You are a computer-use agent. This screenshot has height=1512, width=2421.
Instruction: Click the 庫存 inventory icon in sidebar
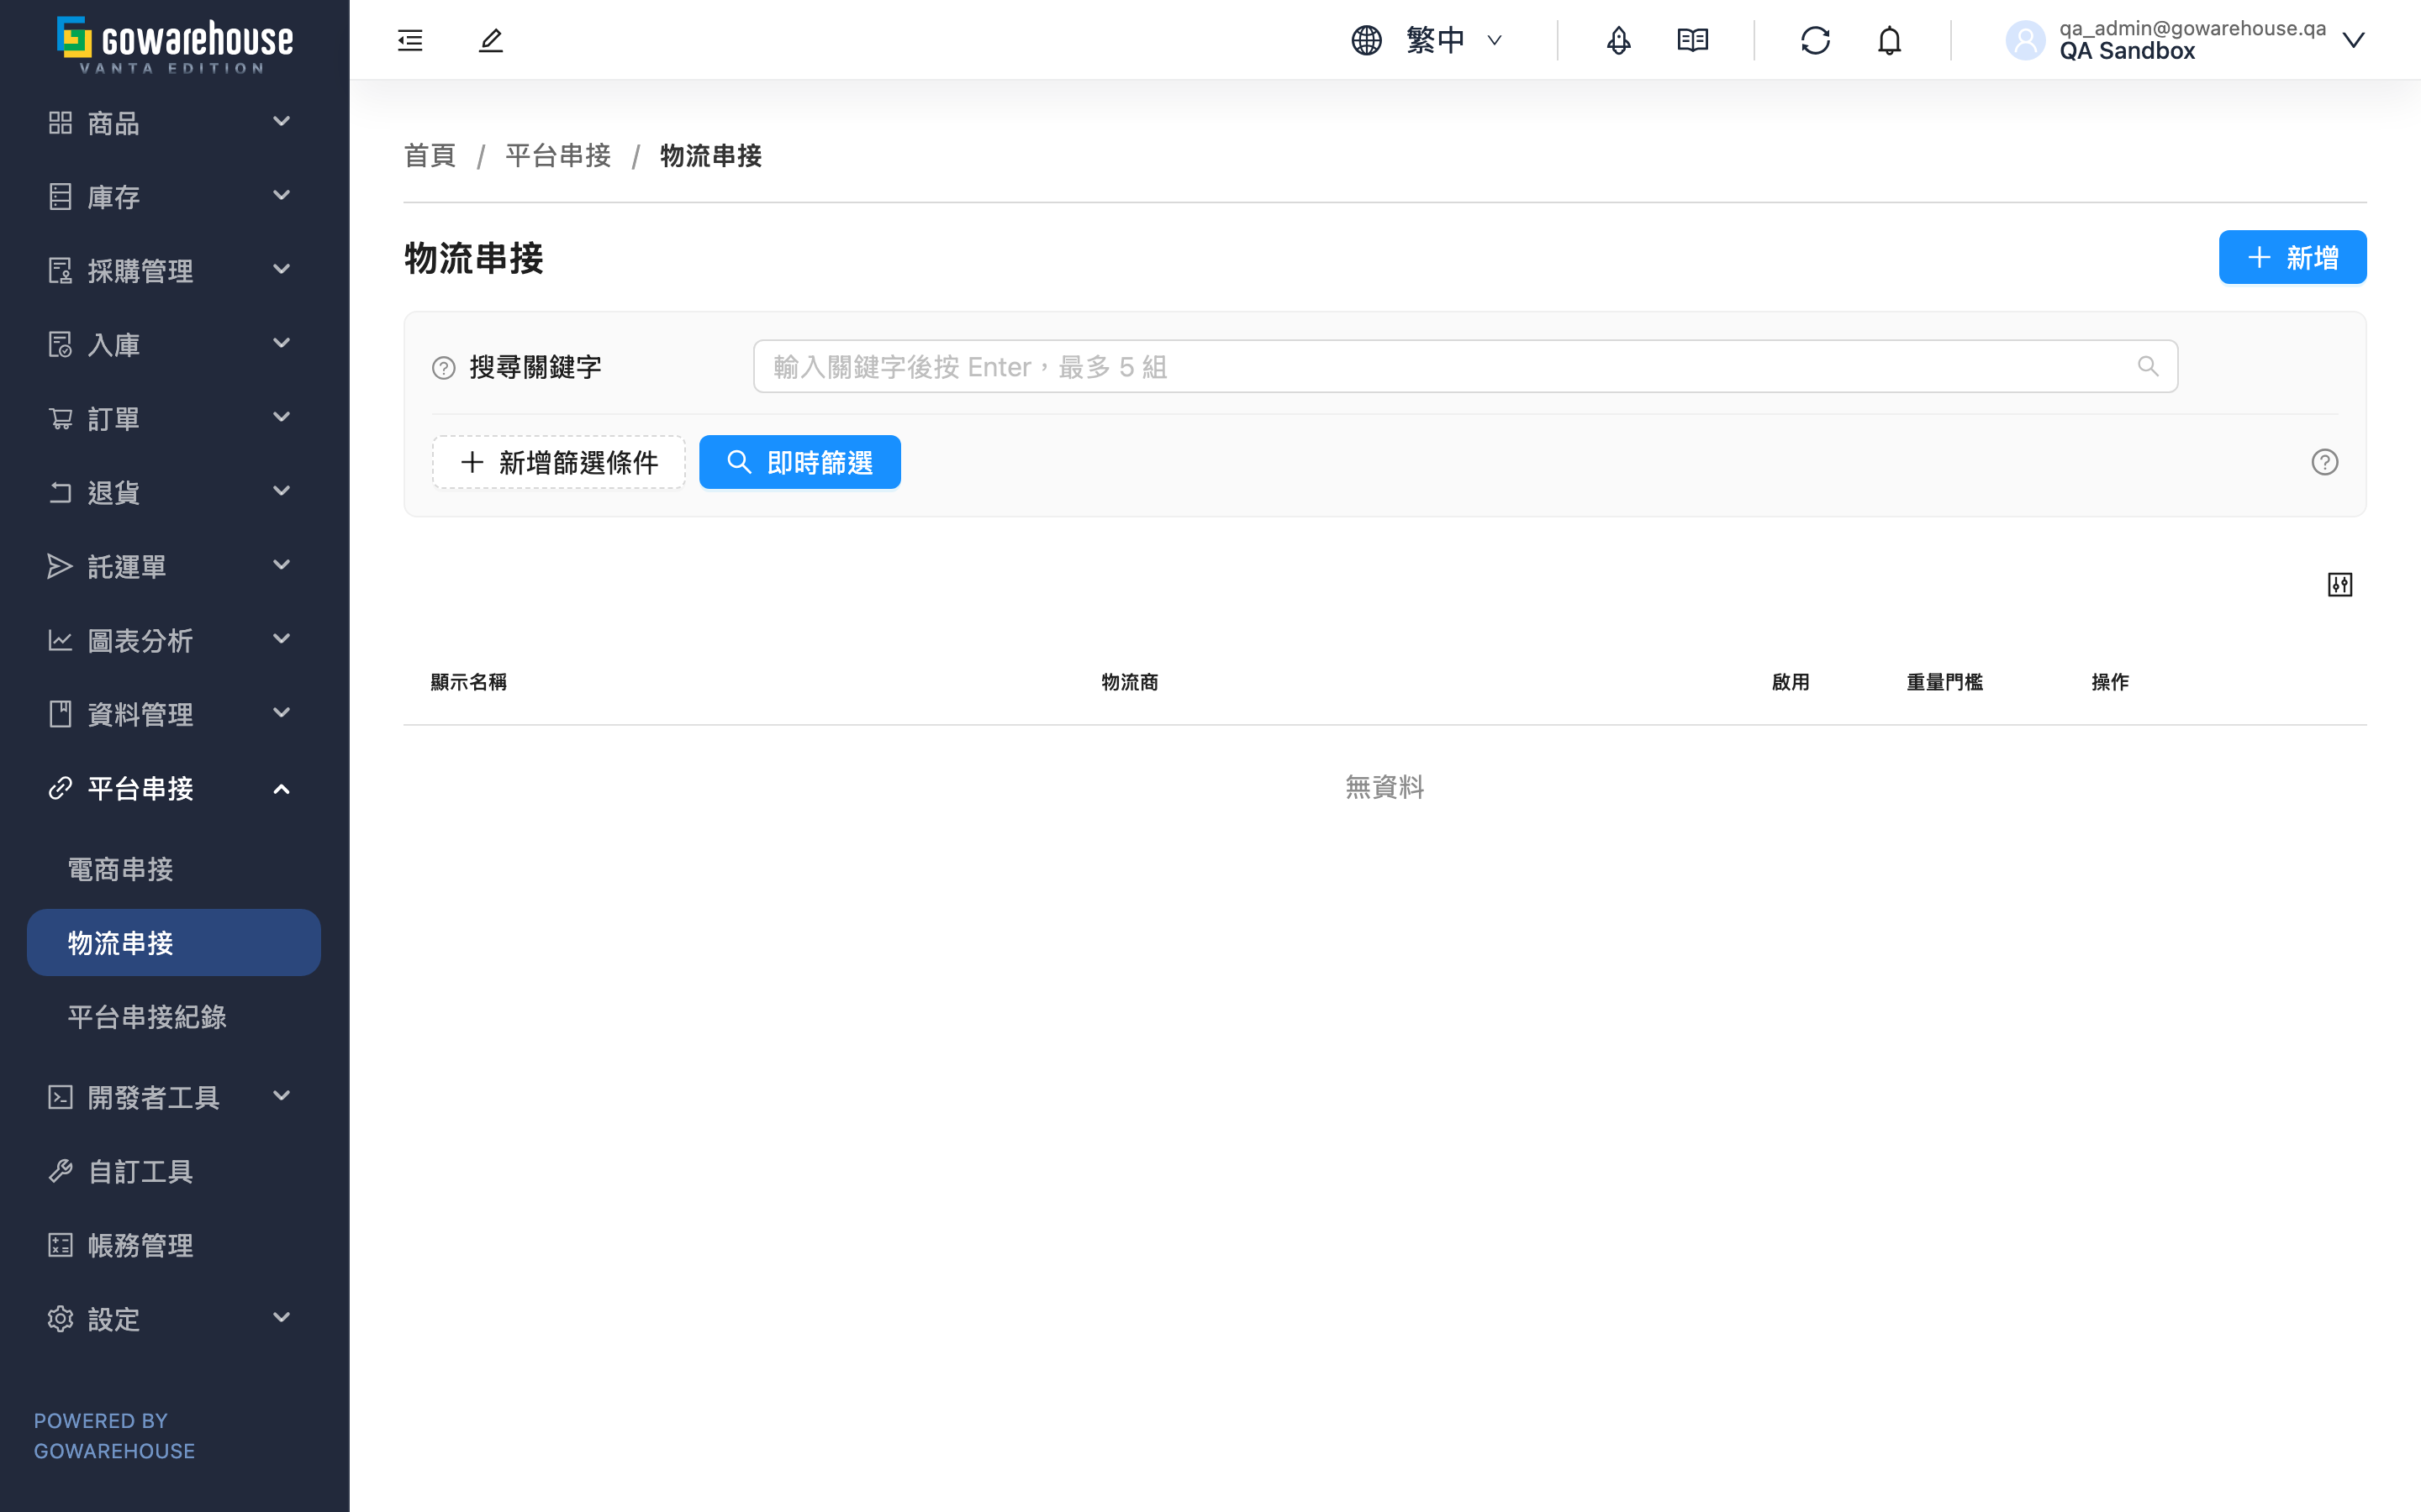(60, 196)
